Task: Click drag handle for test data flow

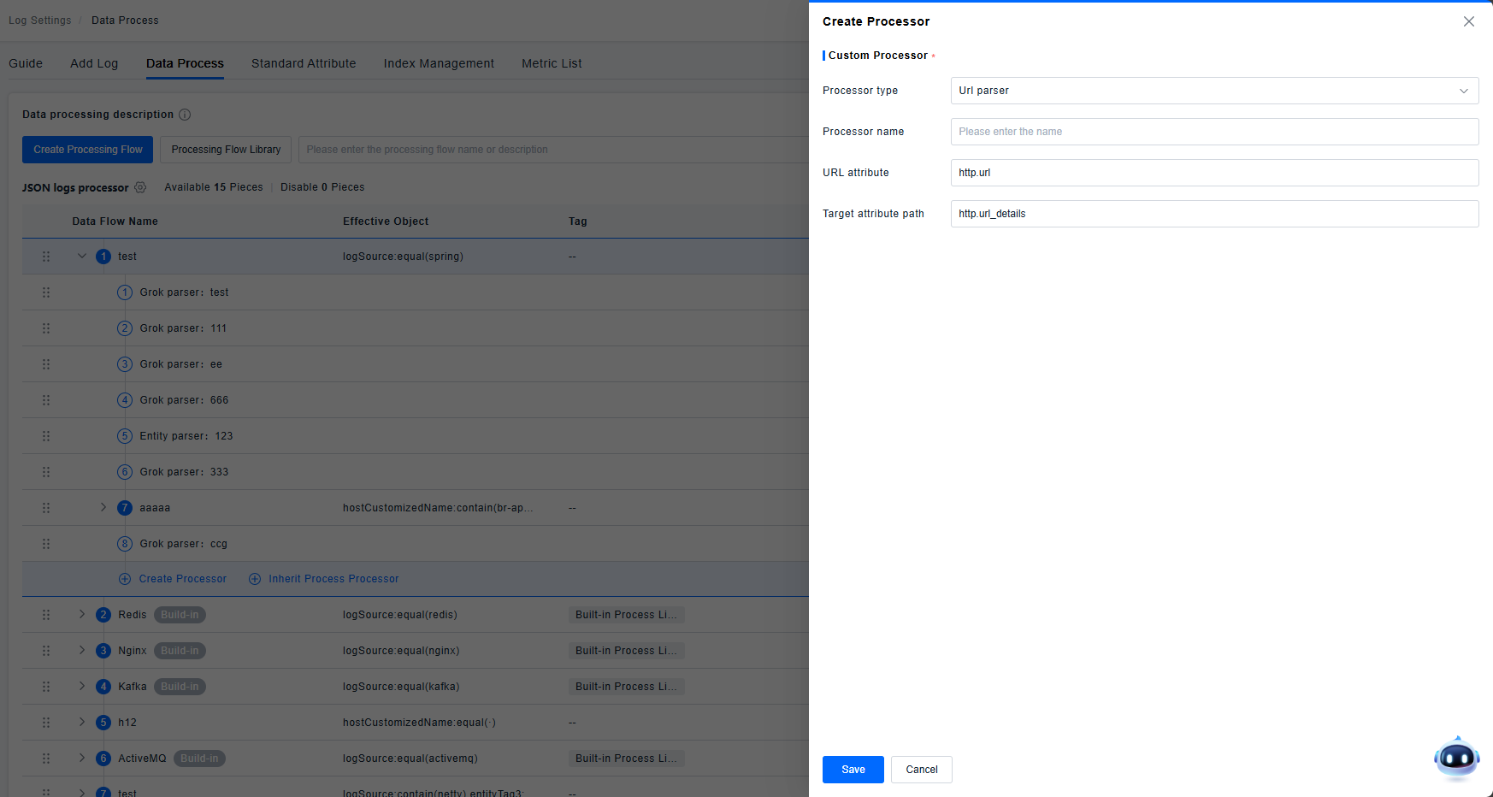Action: click(46, 257)
